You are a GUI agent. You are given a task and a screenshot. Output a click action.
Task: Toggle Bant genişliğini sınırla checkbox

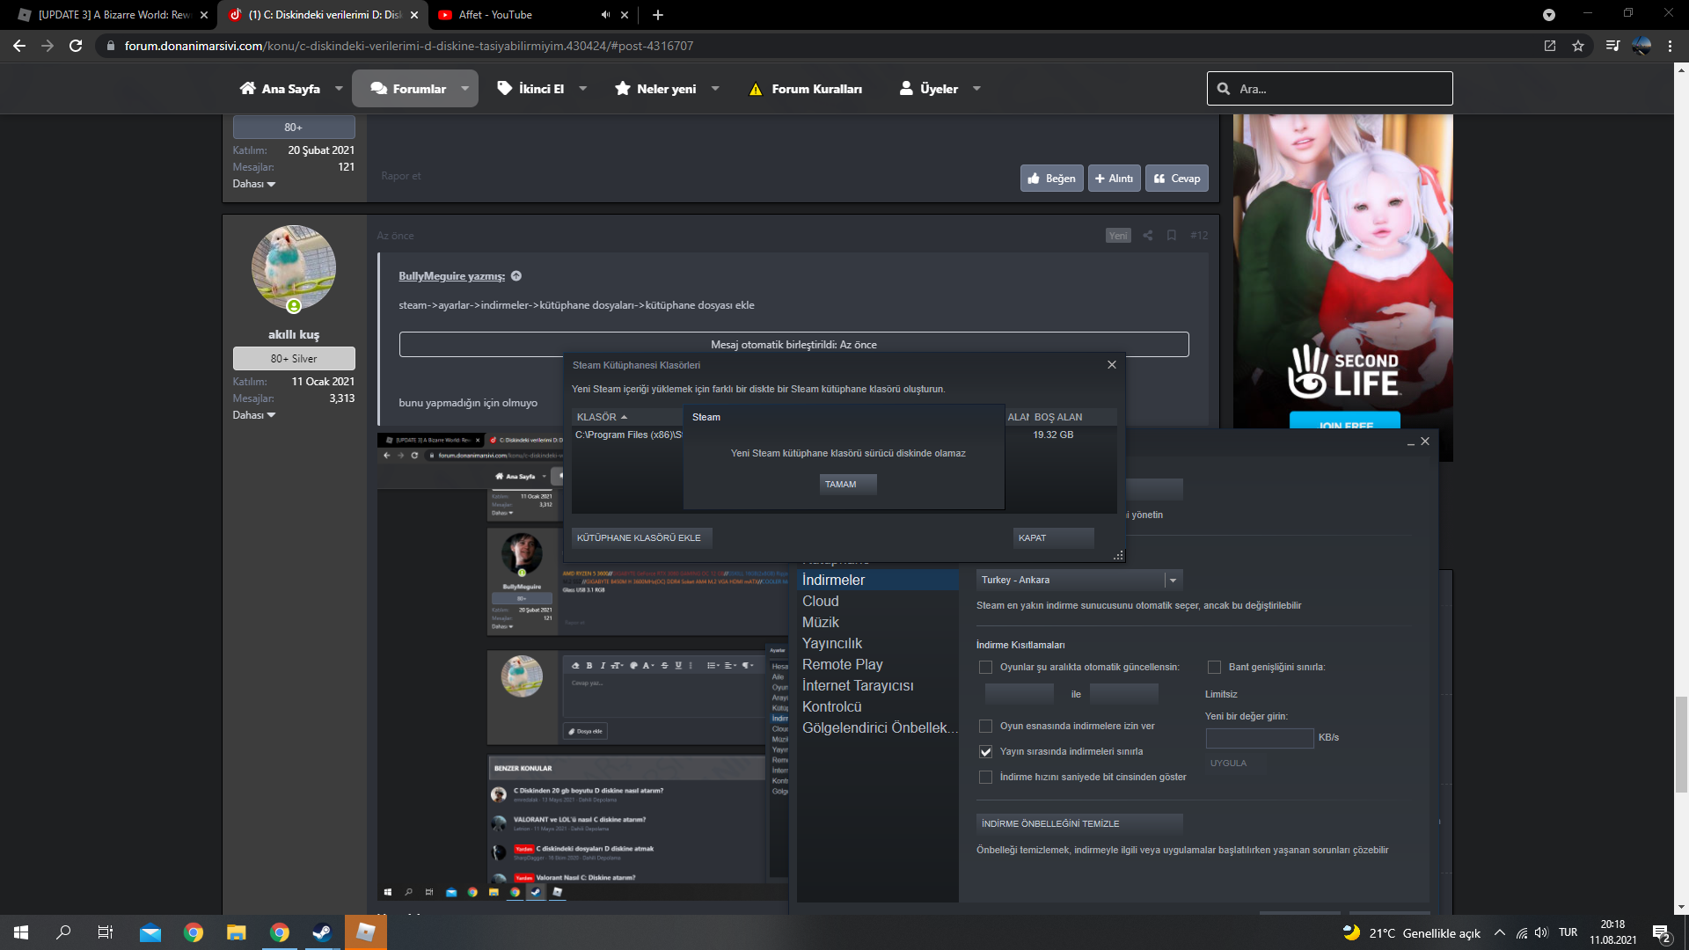click(1214, 668)
